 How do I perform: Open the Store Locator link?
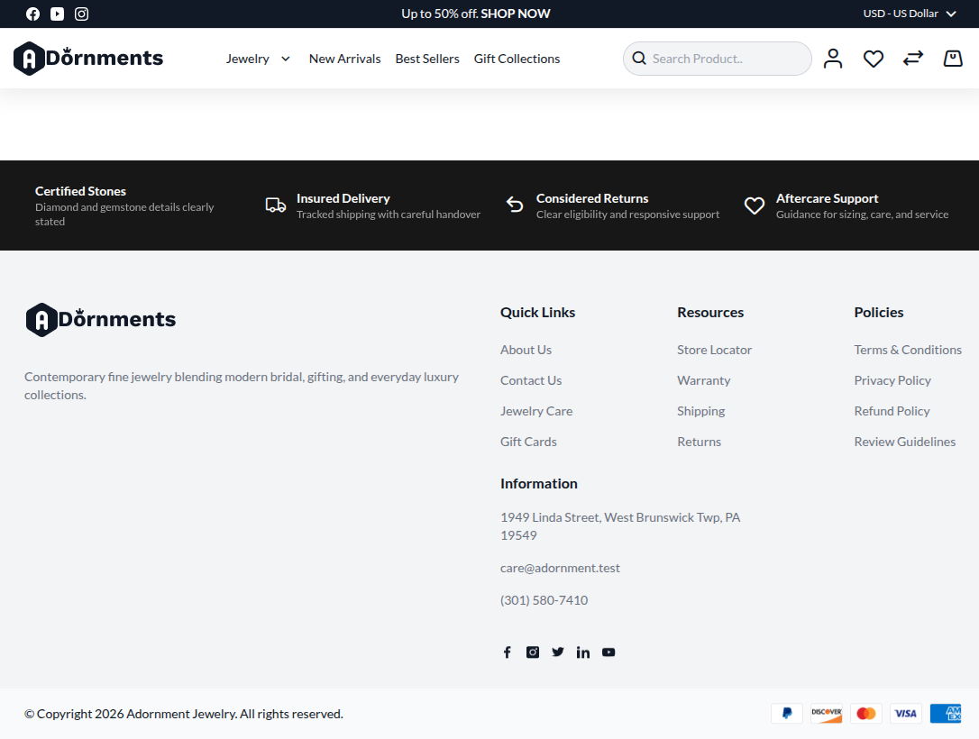click(x=714, y=350)
